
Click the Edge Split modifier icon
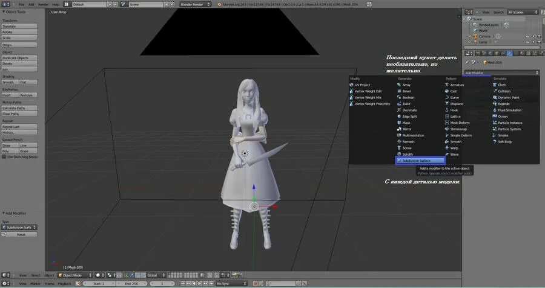(x=399, y=117)
